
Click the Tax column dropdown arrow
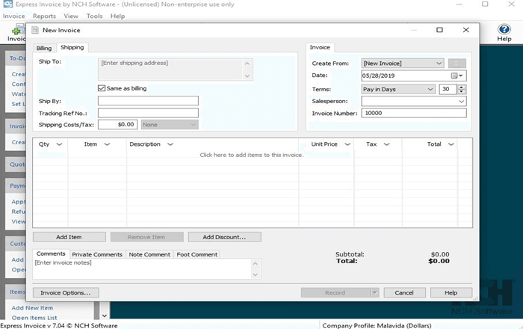(x=386, y=144)
